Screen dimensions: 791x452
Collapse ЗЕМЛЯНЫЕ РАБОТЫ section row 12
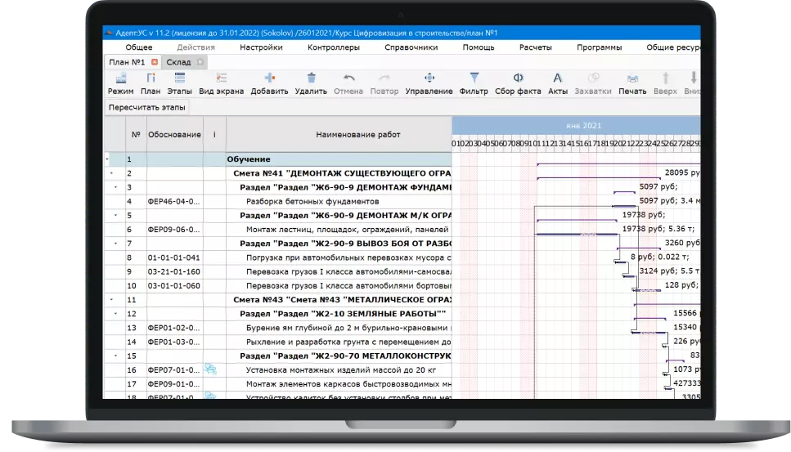[115, 313]
